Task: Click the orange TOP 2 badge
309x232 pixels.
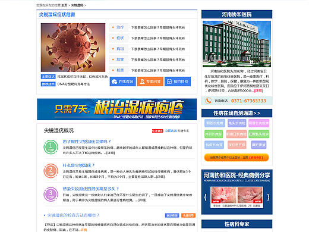Action: point(51,171)
